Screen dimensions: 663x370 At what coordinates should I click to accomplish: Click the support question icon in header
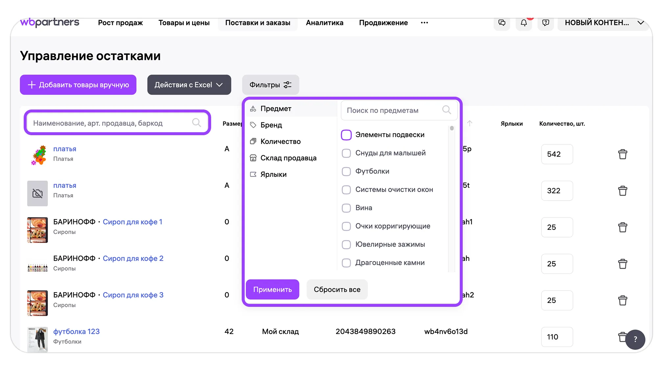tap(546, 23)
